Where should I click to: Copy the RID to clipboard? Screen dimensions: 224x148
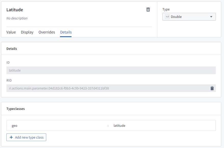click(212, 88)
